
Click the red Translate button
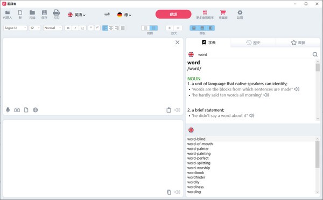click(173, 14)
